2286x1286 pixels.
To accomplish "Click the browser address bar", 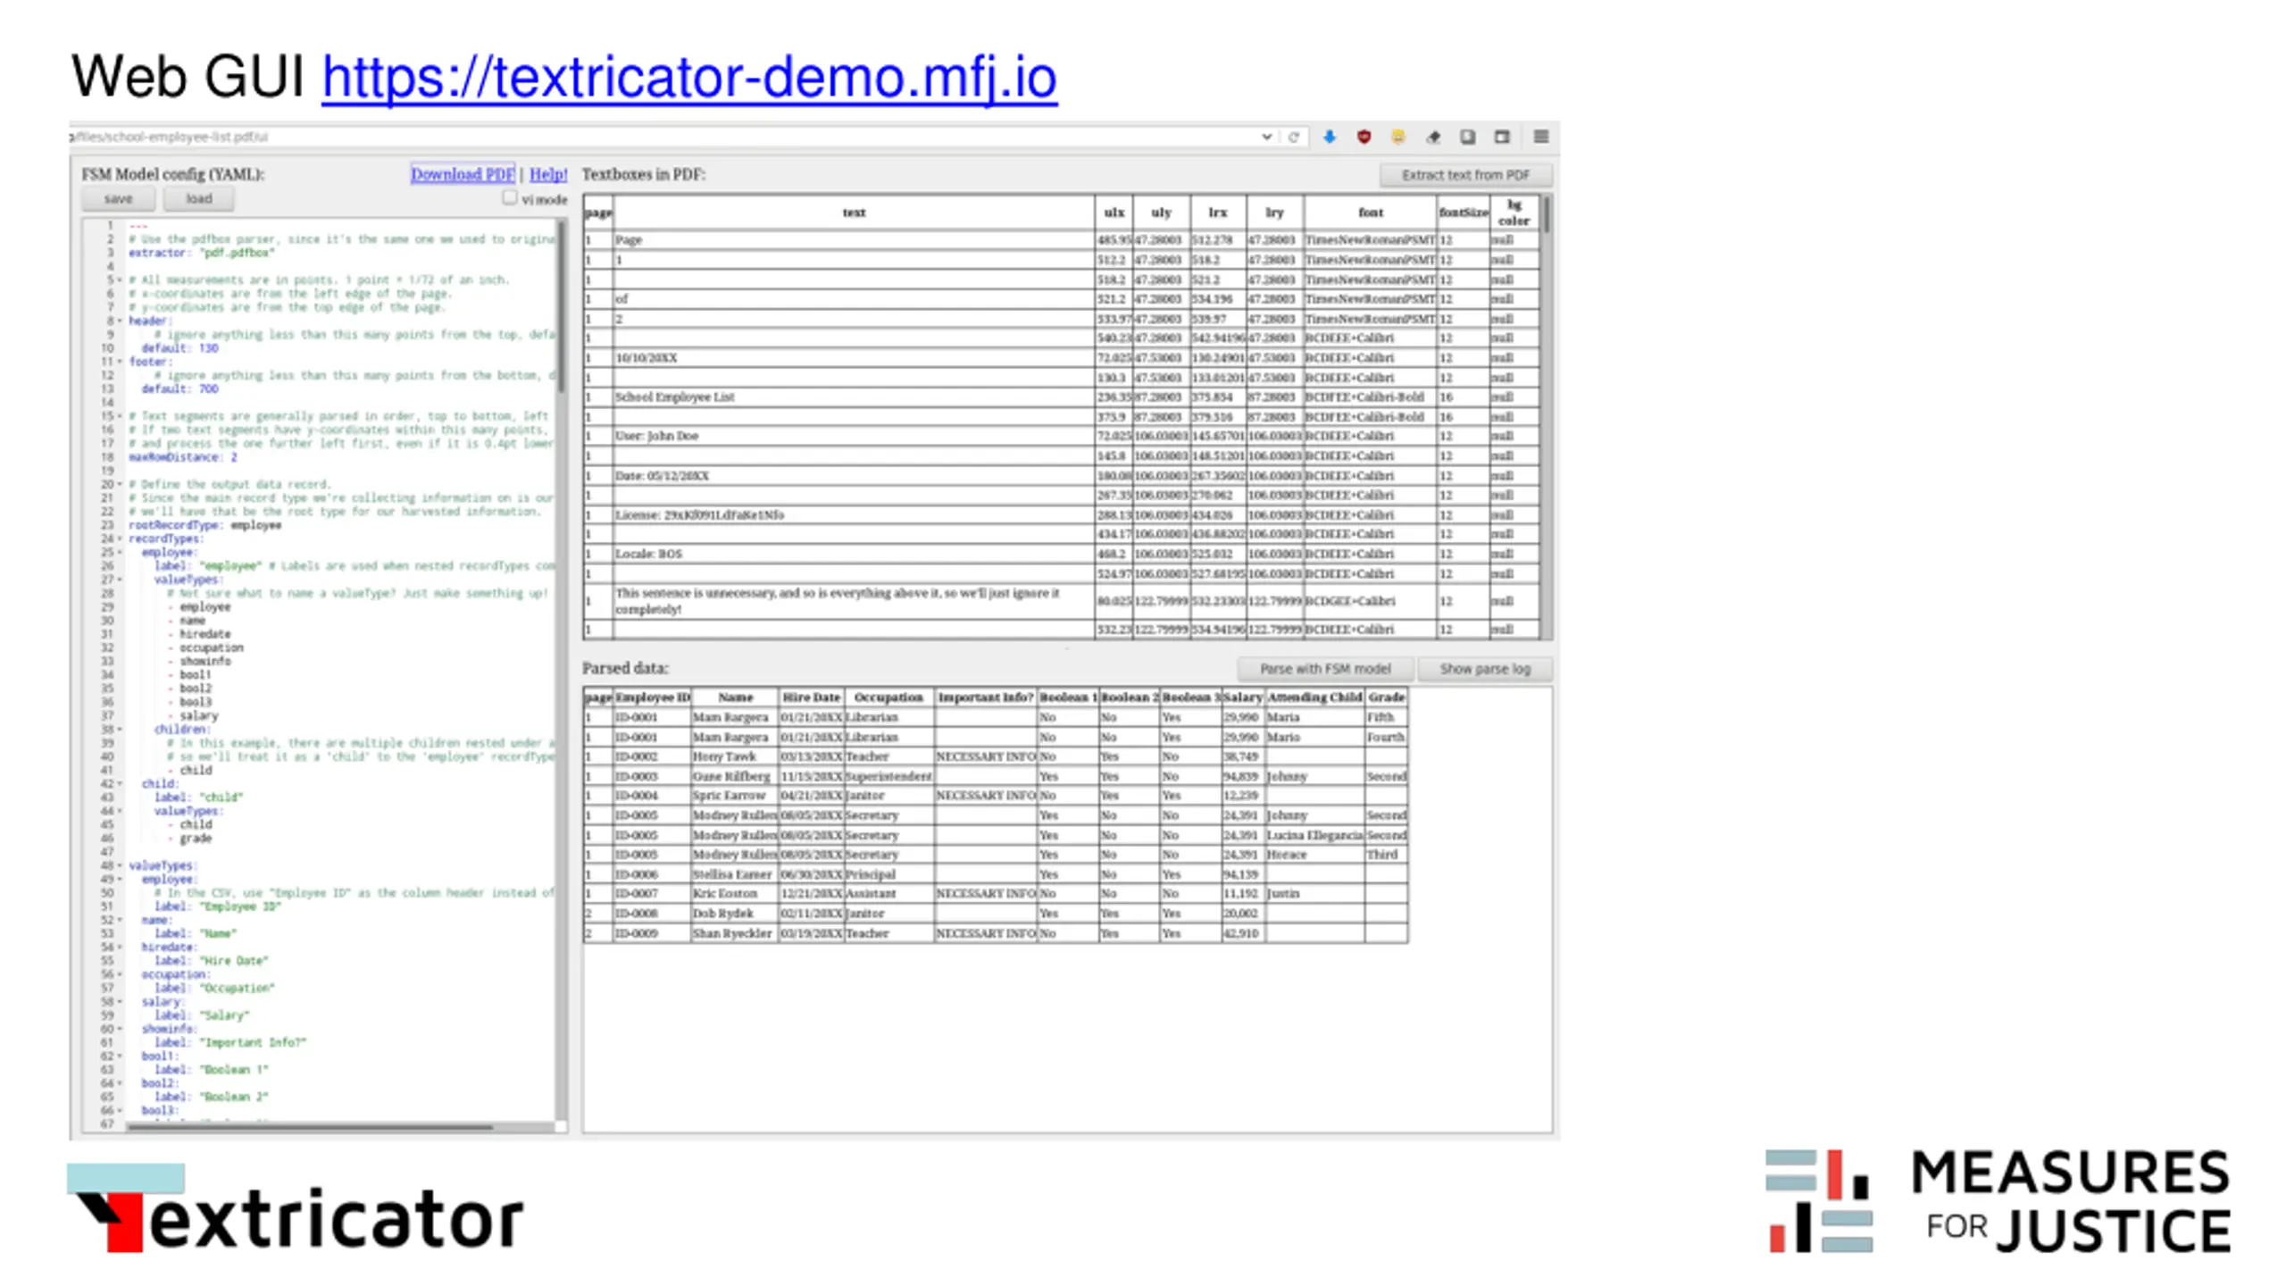I will click(x=661, y=137).
